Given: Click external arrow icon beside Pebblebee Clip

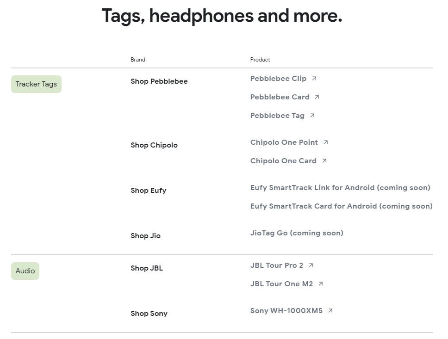Looking at the screenshot, I should (x=314, y=79).
